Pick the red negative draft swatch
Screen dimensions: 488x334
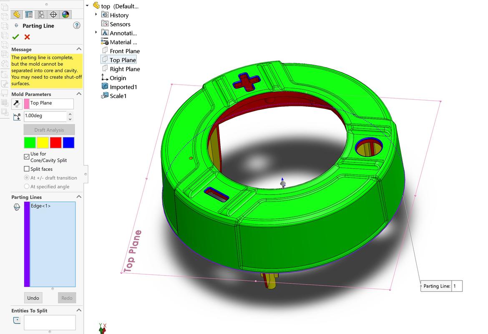click(x=56, y=143)
